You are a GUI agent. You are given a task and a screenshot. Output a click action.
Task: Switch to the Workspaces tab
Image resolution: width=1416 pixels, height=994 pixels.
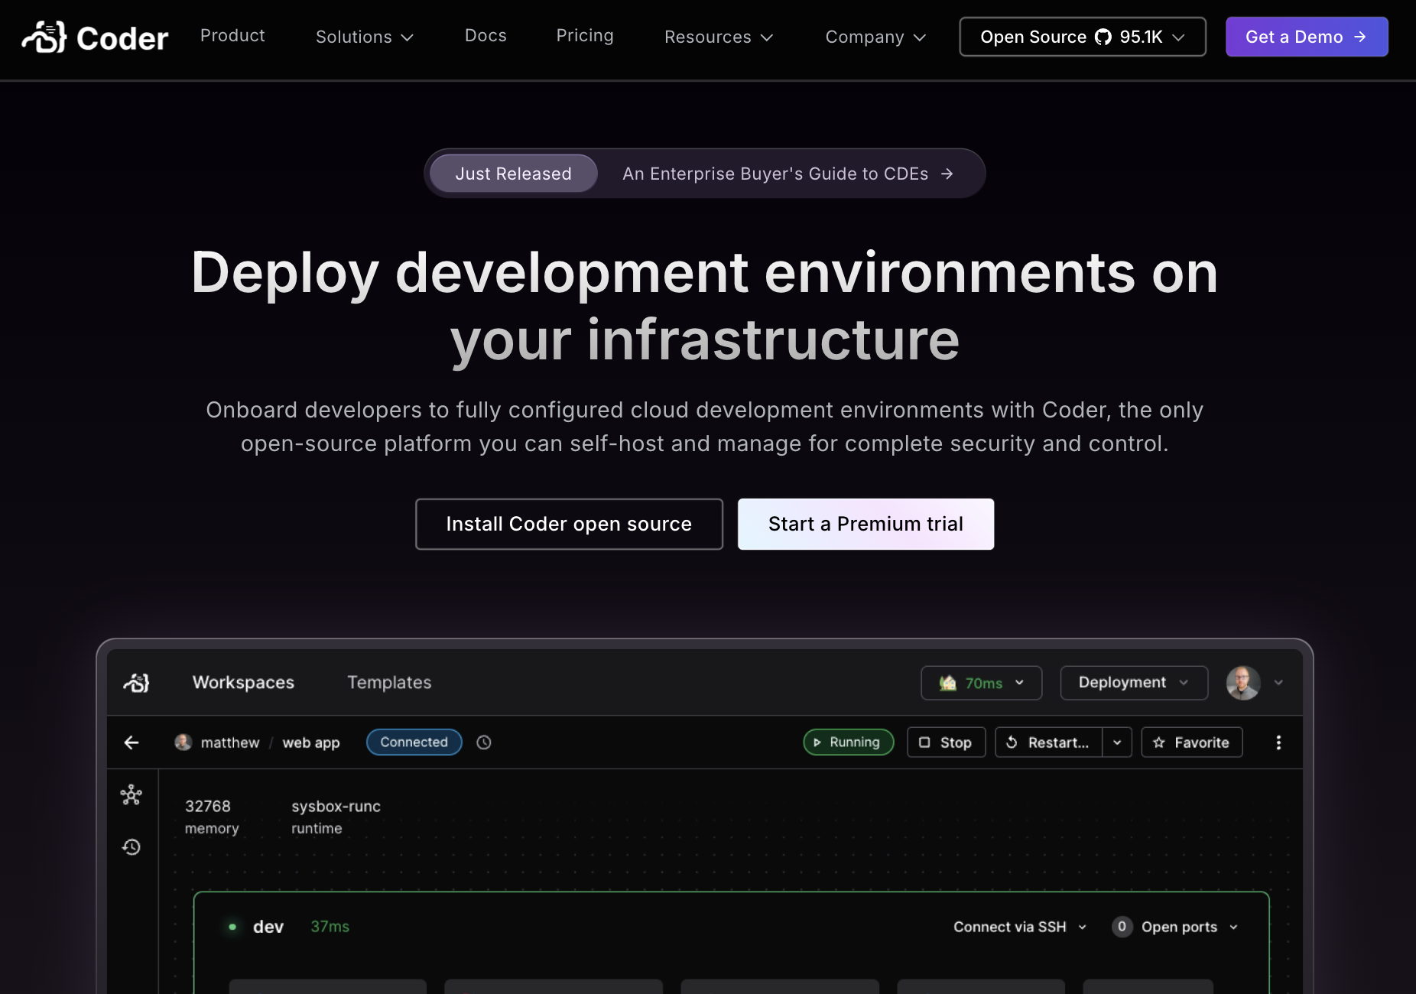coord(243,682)
